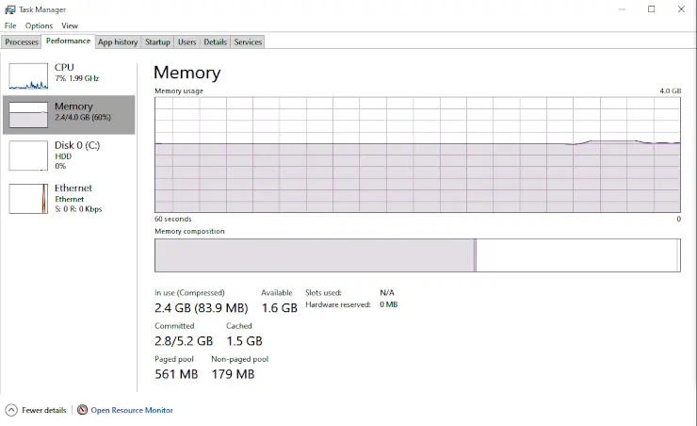Click the Memory composition bar
Screen dimensions: 697x426
417,255
